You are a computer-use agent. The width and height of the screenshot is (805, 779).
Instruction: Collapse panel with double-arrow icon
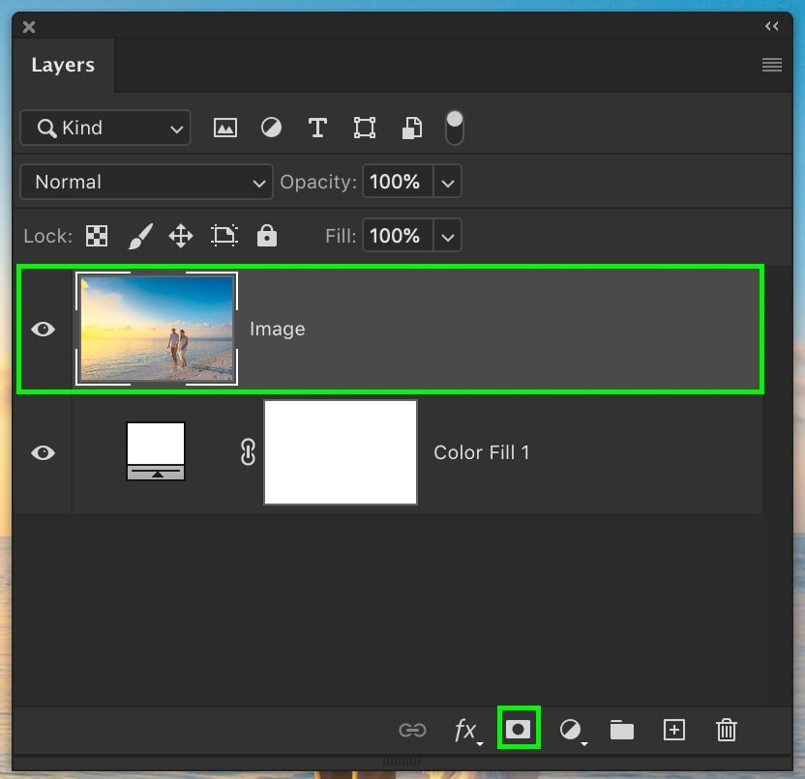tap(772, 26)
